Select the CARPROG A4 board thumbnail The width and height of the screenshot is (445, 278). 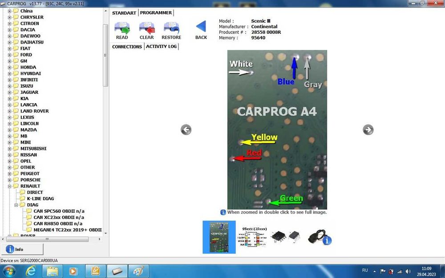219,237
